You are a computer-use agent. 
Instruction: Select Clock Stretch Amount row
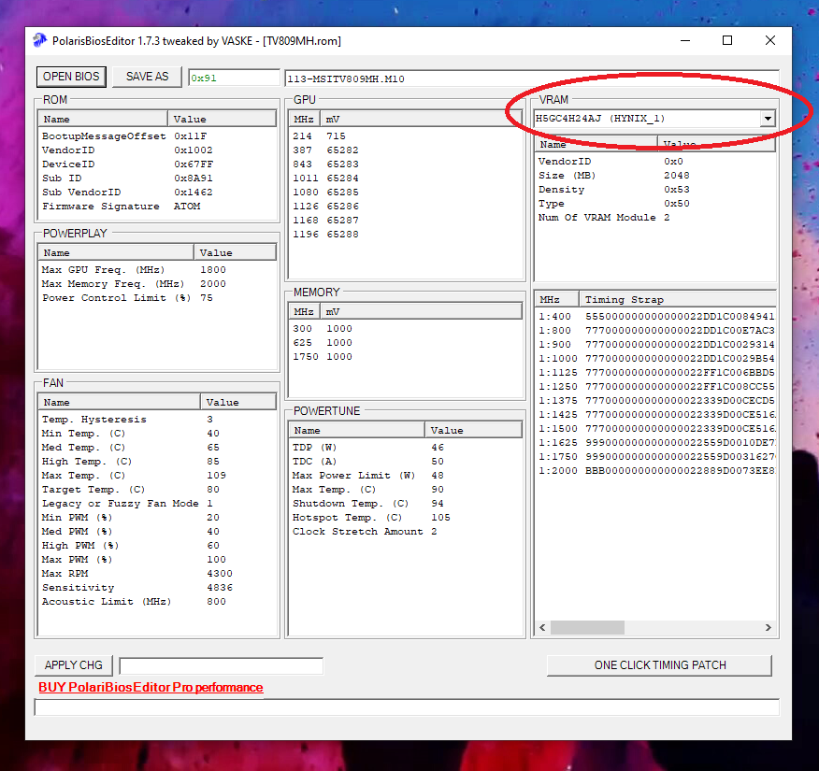tap(406, 532)
